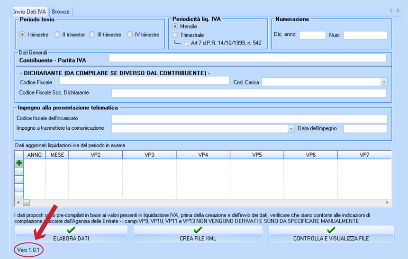408x259 pixels.
Task: Click the VP3 column header
Action: 149,155
